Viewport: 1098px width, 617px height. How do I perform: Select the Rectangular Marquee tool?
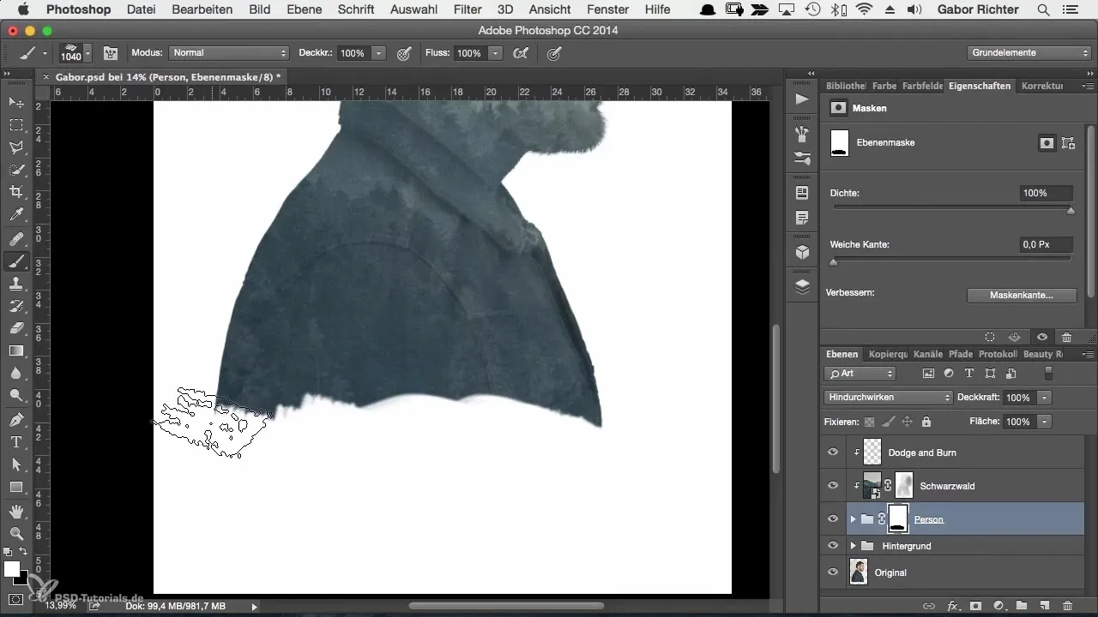[x=16, y=124]
